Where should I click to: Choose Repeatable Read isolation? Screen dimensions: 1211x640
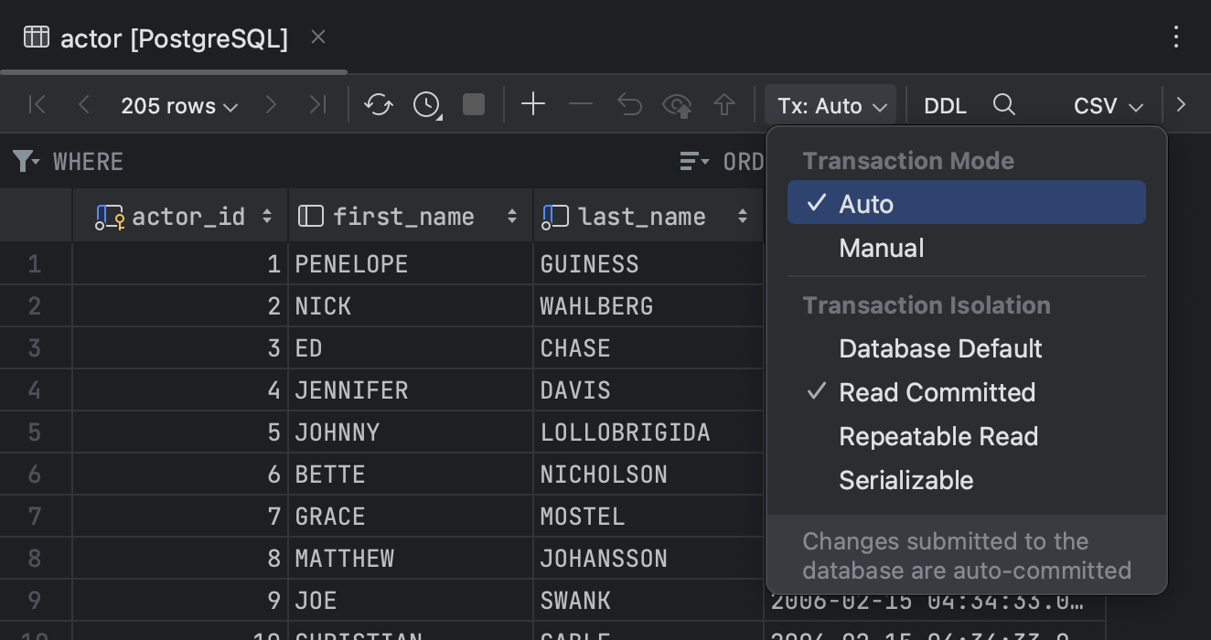click(938, 436)
